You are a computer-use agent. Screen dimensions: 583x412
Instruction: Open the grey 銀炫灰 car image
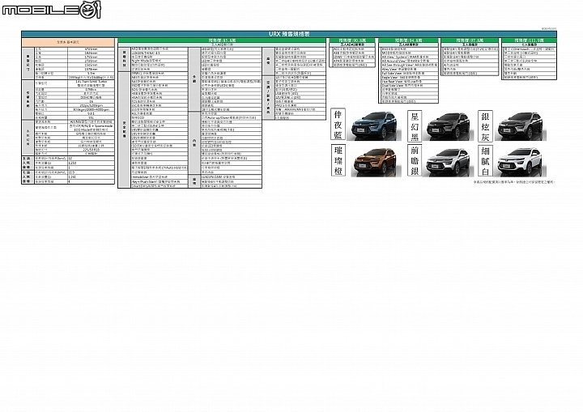coord(520,126)
